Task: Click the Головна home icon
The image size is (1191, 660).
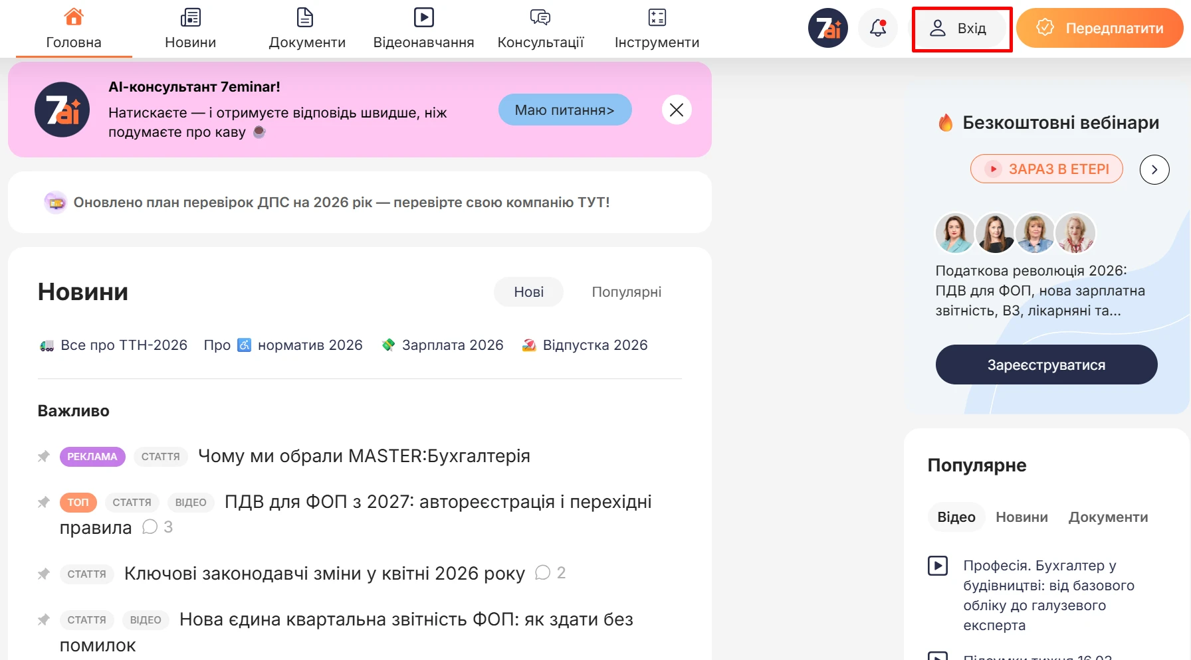Action: [74, 17]
